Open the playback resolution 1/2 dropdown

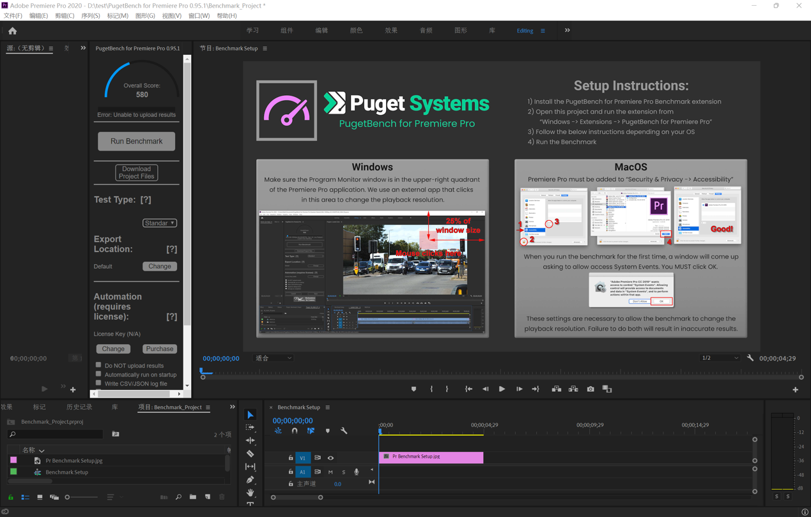[x=720, y=358]
